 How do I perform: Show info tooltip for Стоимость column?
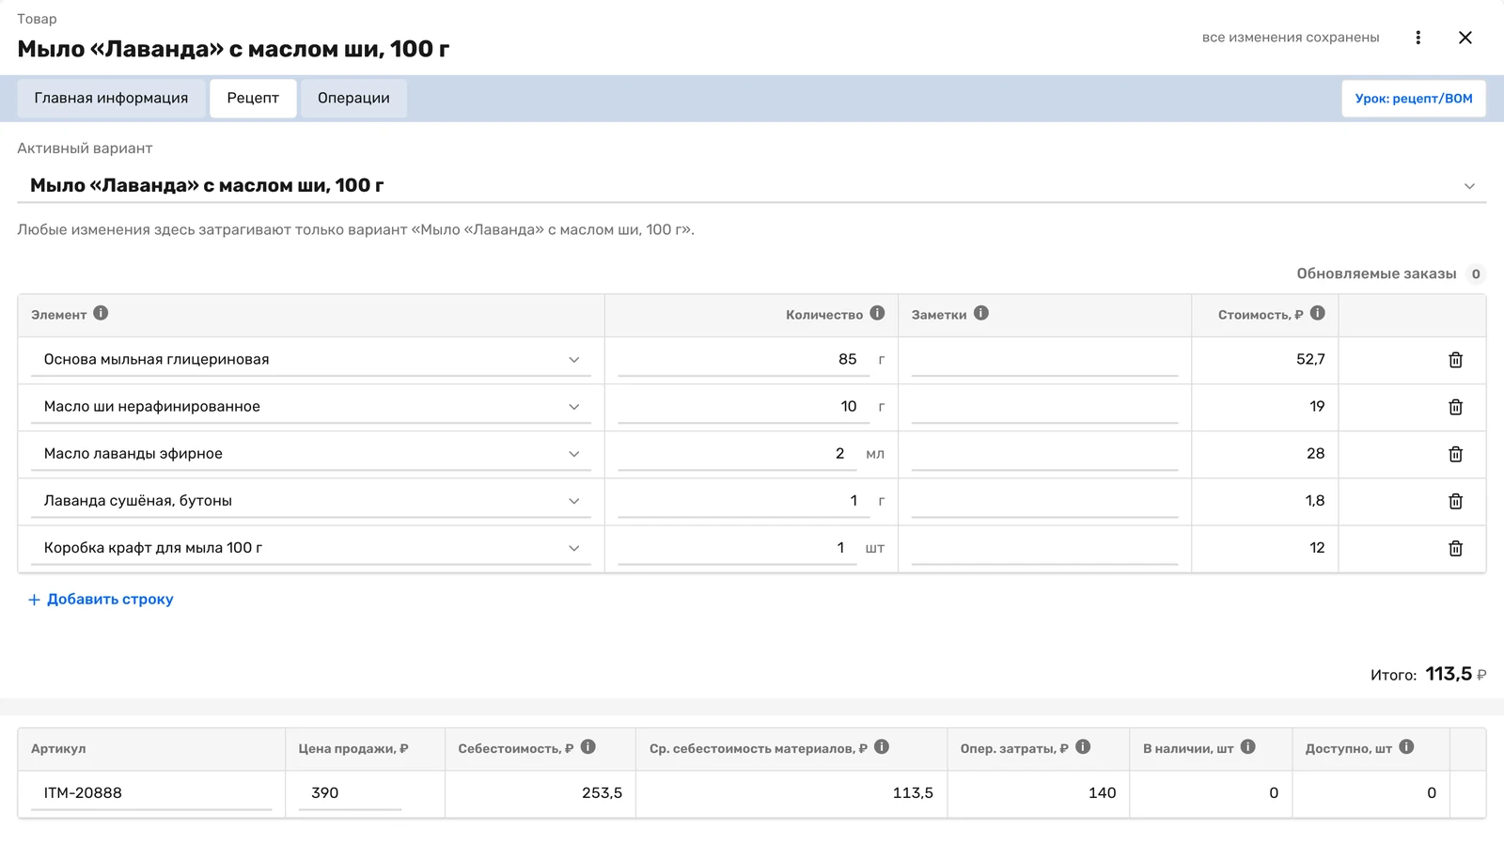tap(1318, 313)
